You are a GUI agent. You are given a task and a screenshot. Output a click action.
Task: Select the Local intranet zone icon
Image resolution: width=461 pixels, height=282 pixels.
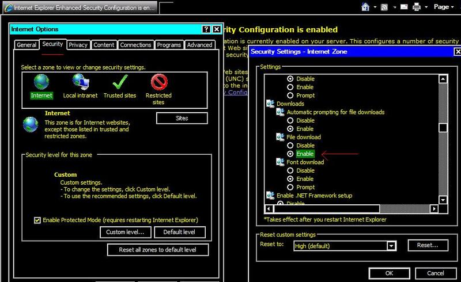(x=81, y=82)
